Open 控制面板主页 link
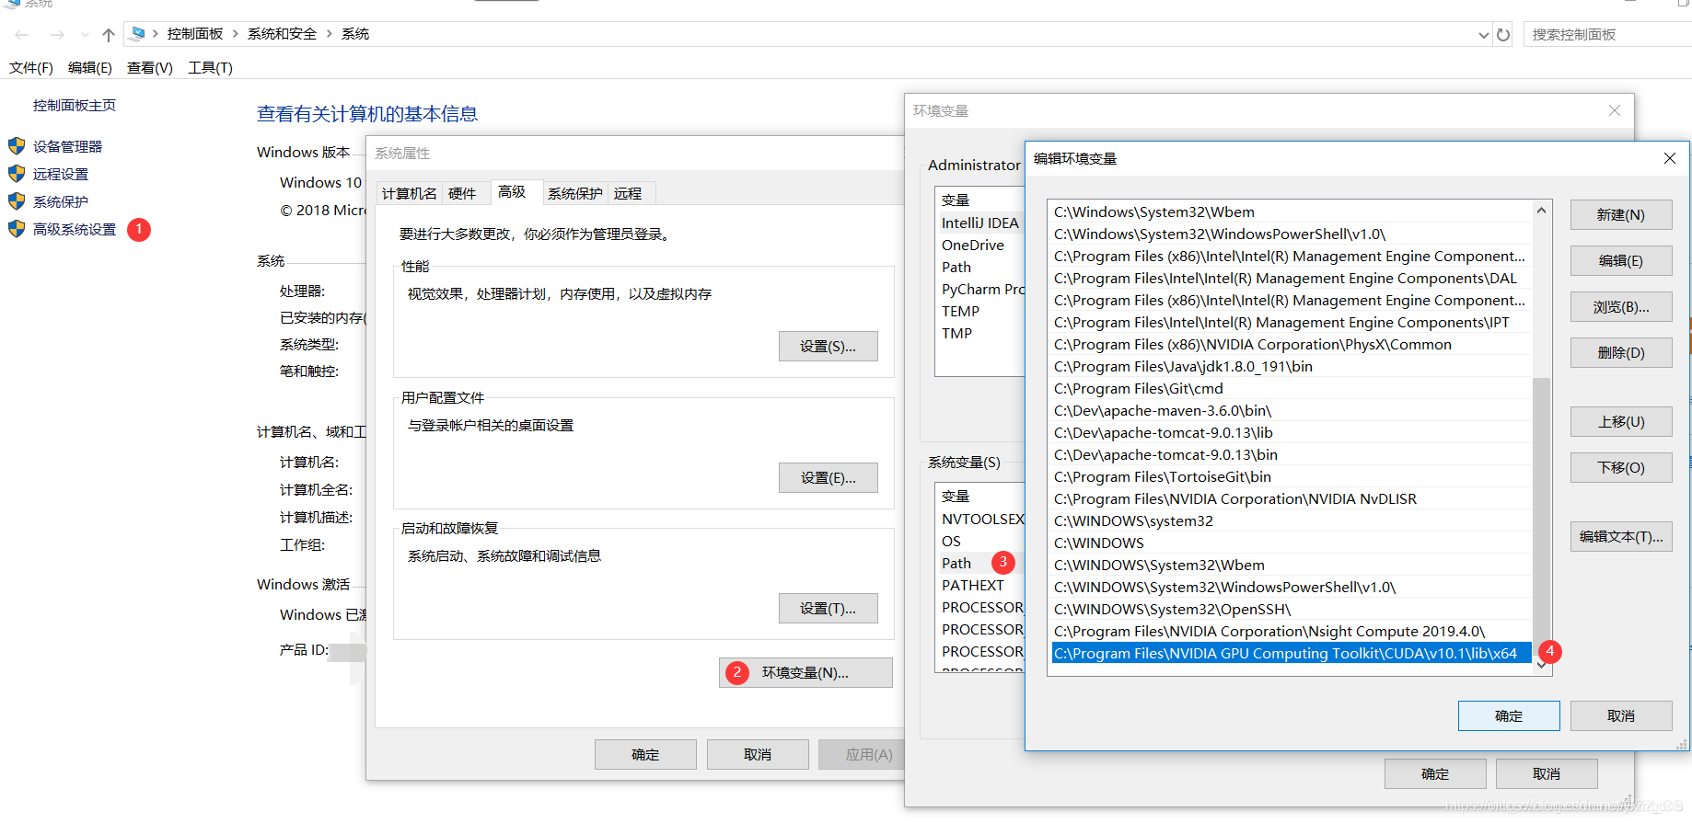Image resolution: width=1692 pixels, height=823 pixels. pos(75,106)
